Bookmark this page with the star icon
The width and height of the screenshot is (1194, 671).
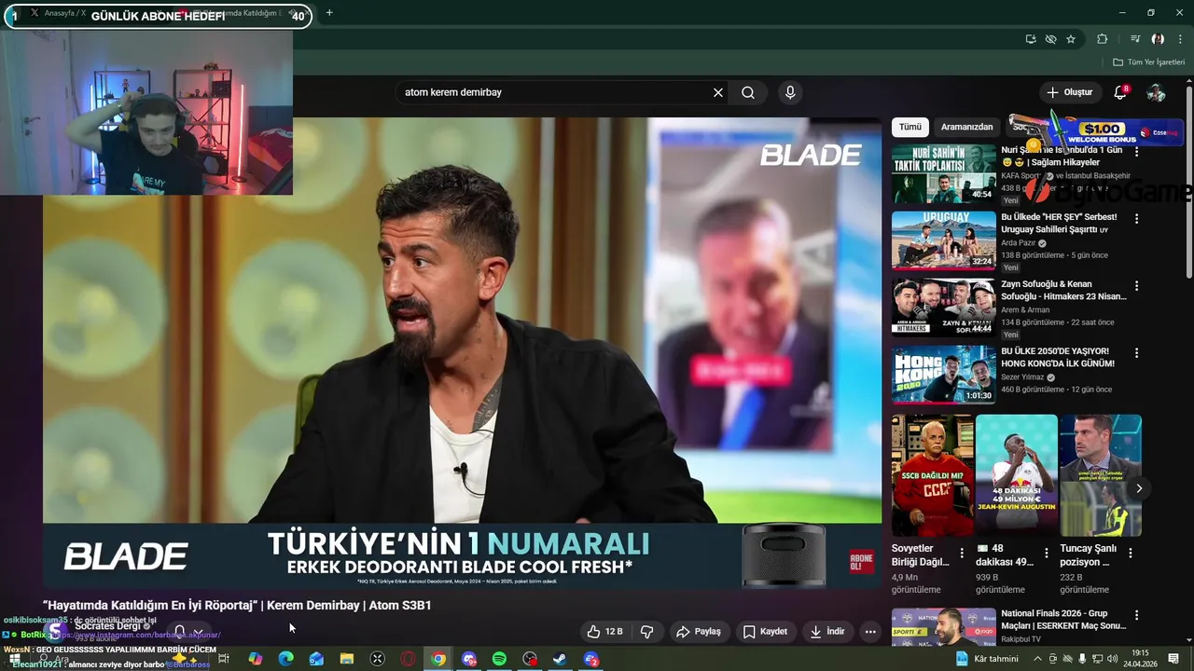coord(1071,39)
